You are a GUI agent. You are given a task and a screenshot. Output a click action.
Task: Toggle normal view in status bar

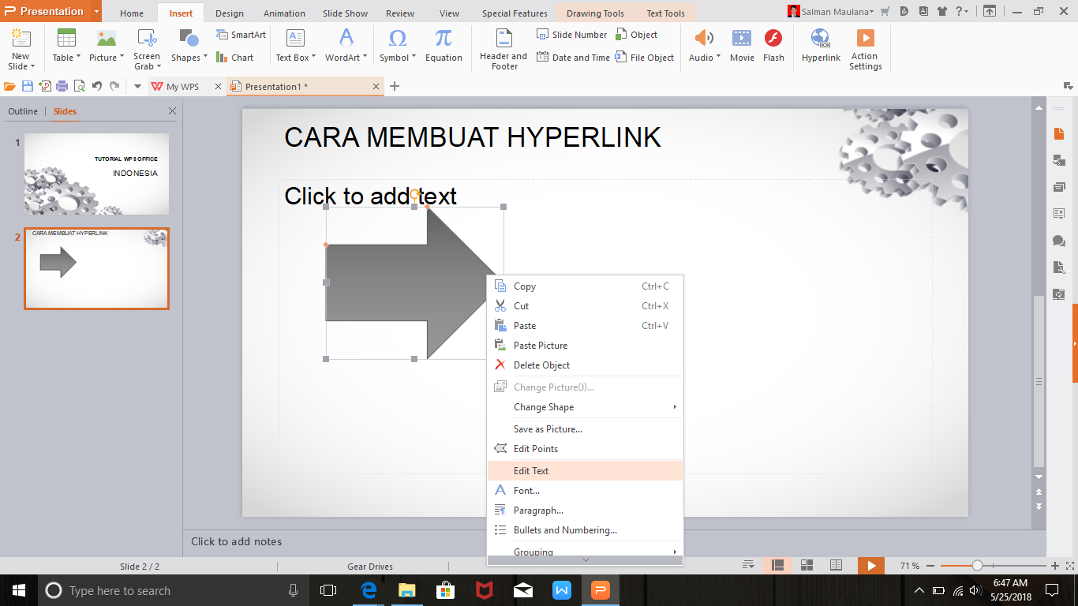click(x=777, y=565)
